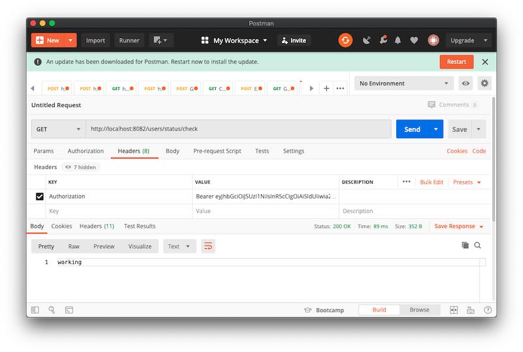Open find and replace status bar icon
Image resolution: width=523 pixels, height=352 pixels.
tap(52, 310)
